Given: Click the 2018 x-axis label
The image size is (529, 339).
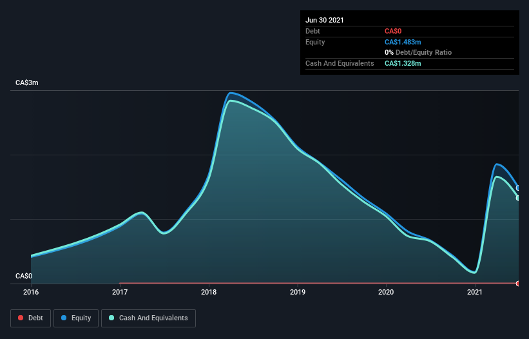Looking at the screenshot, I should [x=209, y=292].
